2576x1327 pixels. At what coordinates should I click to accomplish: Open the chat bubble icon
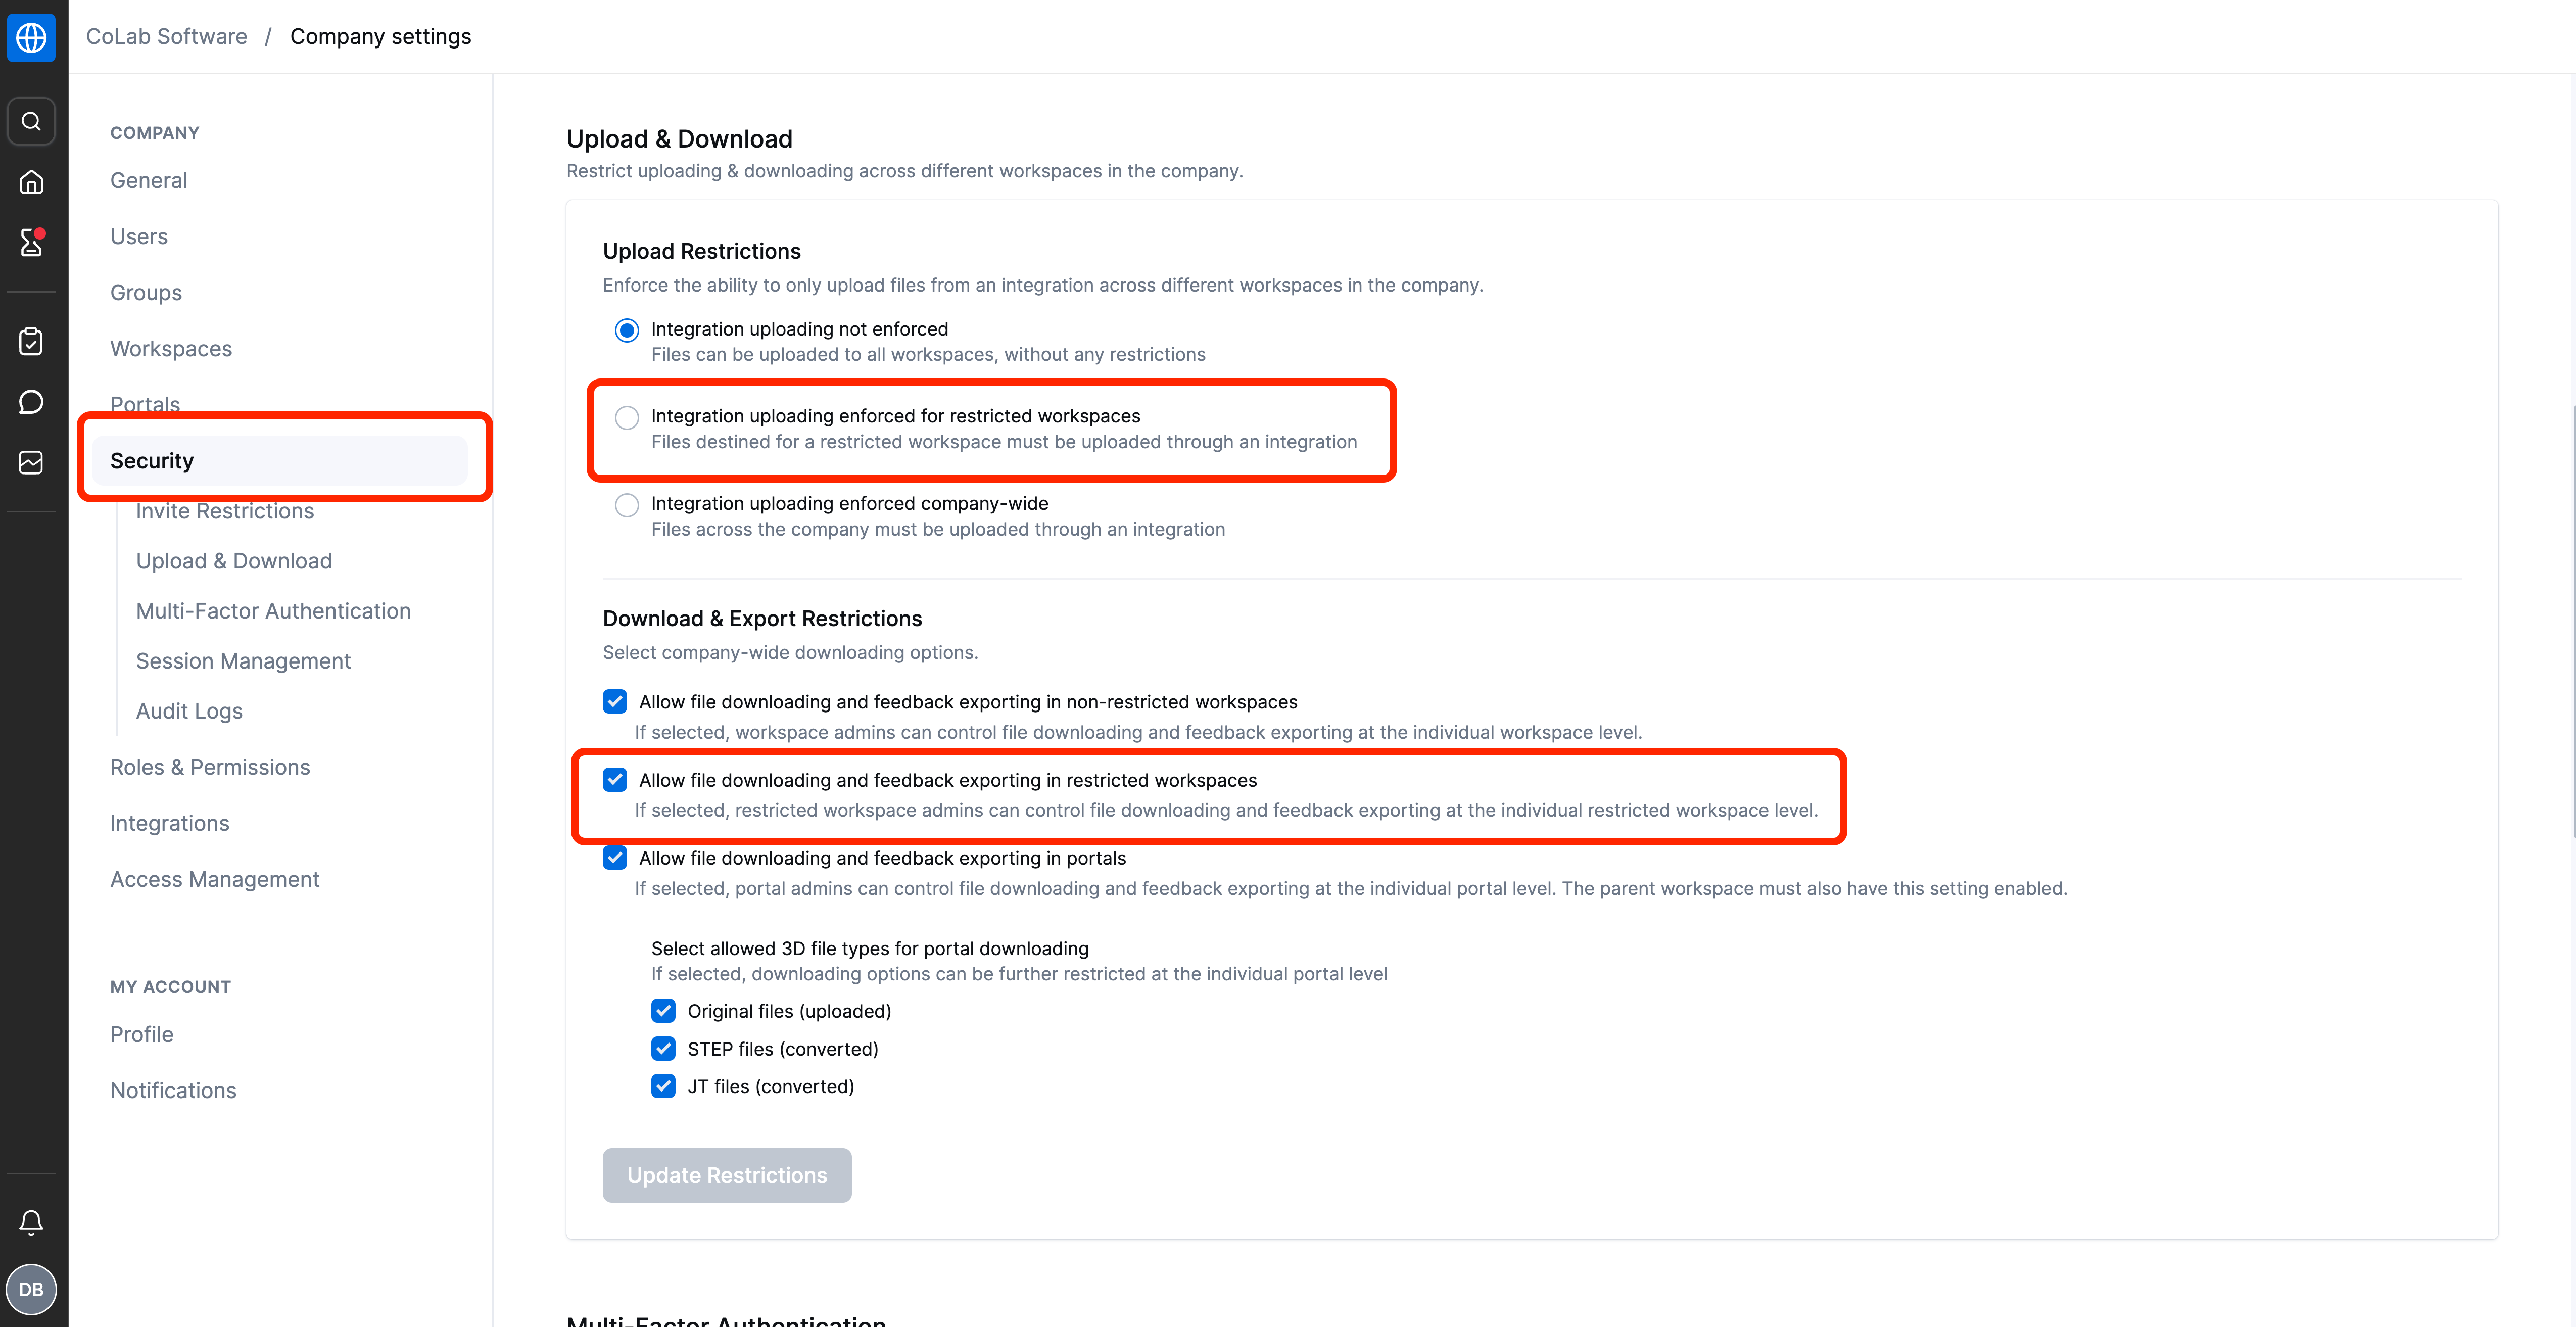(31, 402)
